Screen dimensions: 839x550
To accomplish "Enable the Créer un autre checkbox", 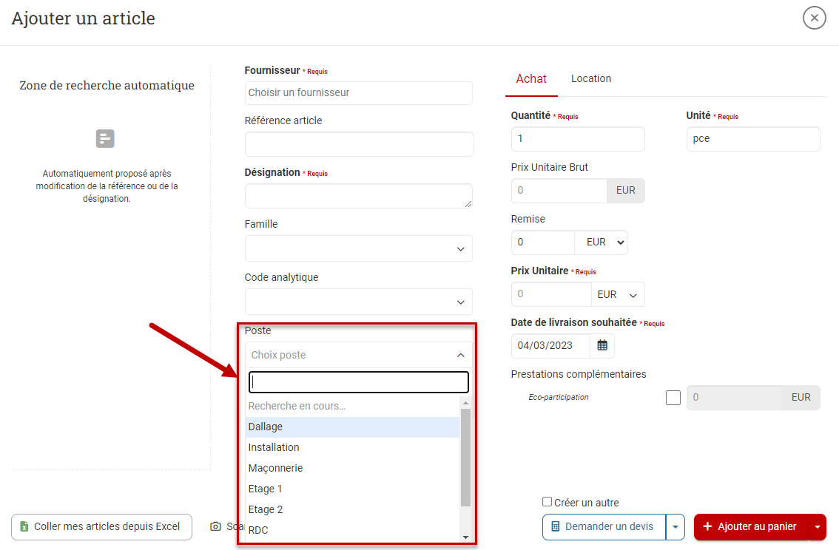I will pos(547,502).
